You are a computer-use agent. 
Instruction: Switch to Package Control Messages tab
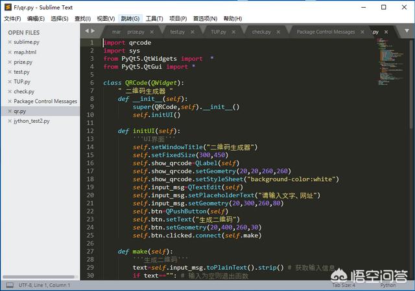[326, 32]
